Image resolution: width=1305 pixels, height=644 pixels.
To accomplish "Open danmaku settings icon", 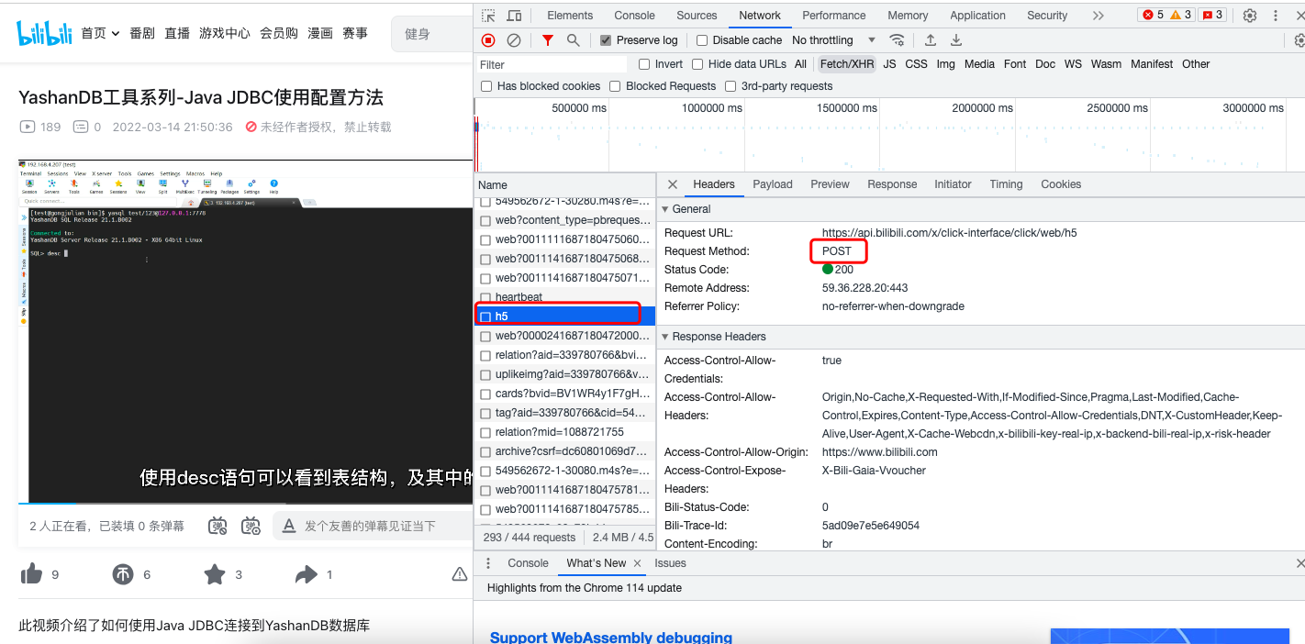I will 251,526.
